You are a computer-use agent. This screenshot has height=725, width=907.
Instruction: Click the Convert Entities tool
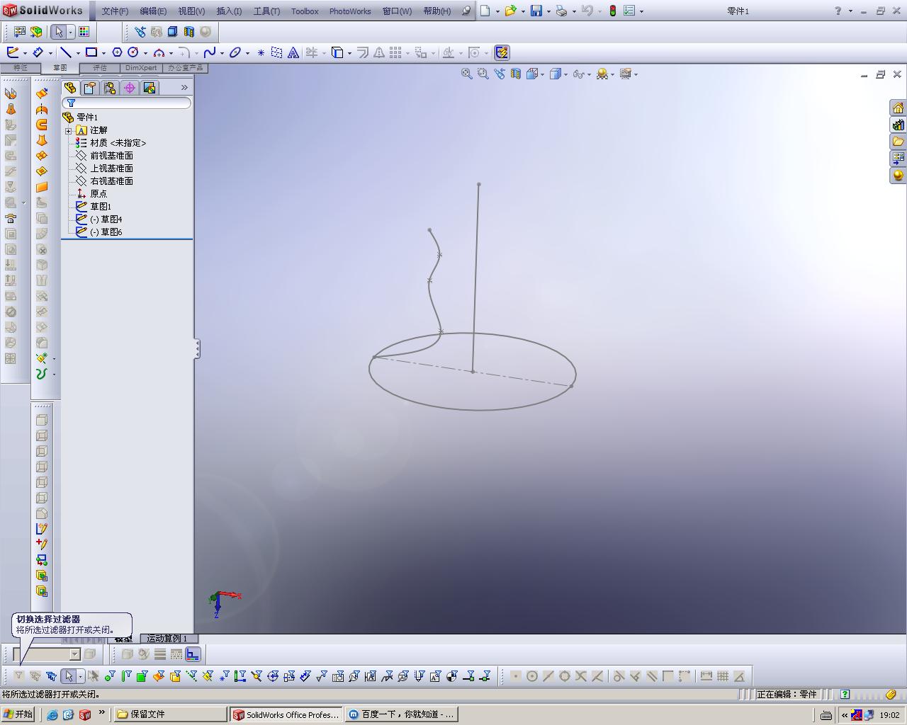[x=337, y=52]
